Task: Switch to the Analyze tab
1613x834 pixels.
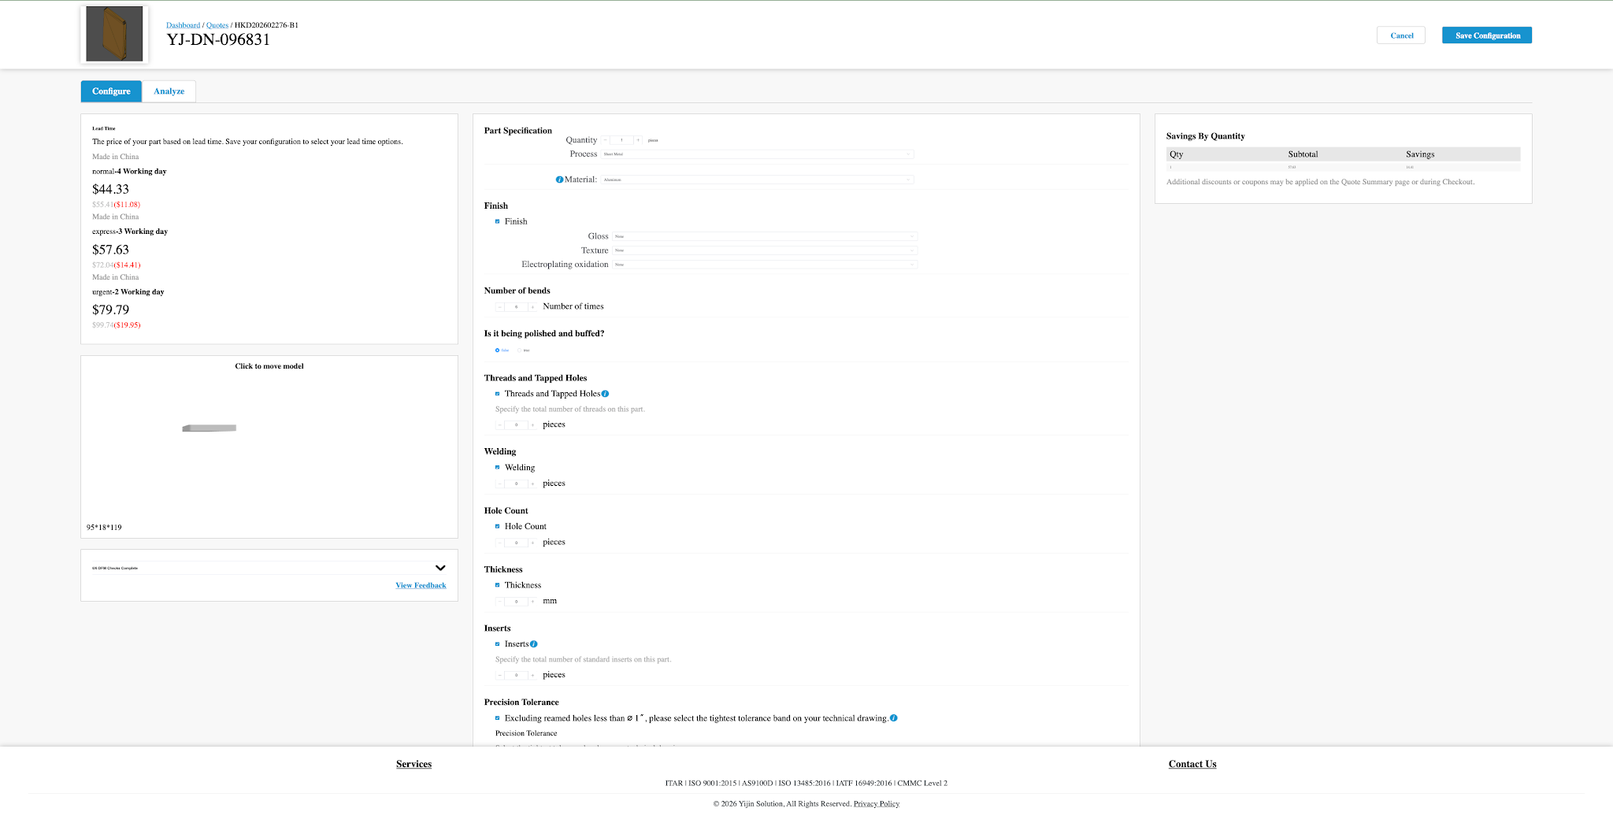Action: (169, 91)
